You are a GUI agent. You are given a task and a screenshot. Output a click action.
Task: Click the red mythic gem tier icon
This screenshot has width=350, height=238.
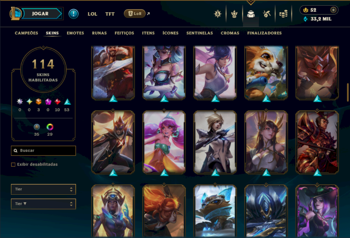pos(57,102)
